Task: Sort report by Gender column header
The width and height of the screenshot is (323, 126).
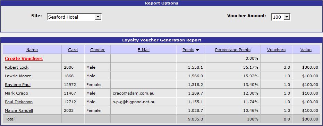Action: tap(97, 50)
